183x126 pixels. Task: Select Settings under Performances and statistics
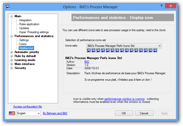pyautogui.click(x=24, y=40)
